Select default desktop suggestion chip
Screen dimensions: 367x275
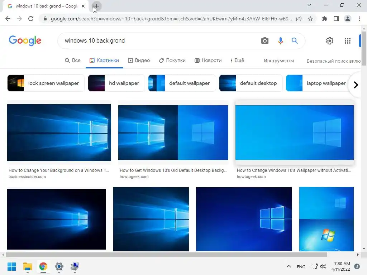pyautogui.click(x=251, y=83)
